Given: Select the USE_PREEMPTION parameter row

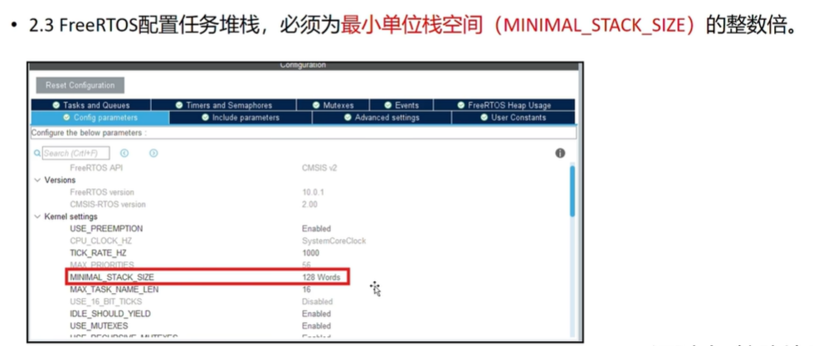Looking at the screenshot, I should [106, 229].
